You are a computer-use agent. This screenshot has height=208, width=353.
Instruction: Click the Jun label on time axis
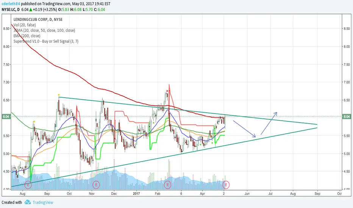[x=247, y=194]
